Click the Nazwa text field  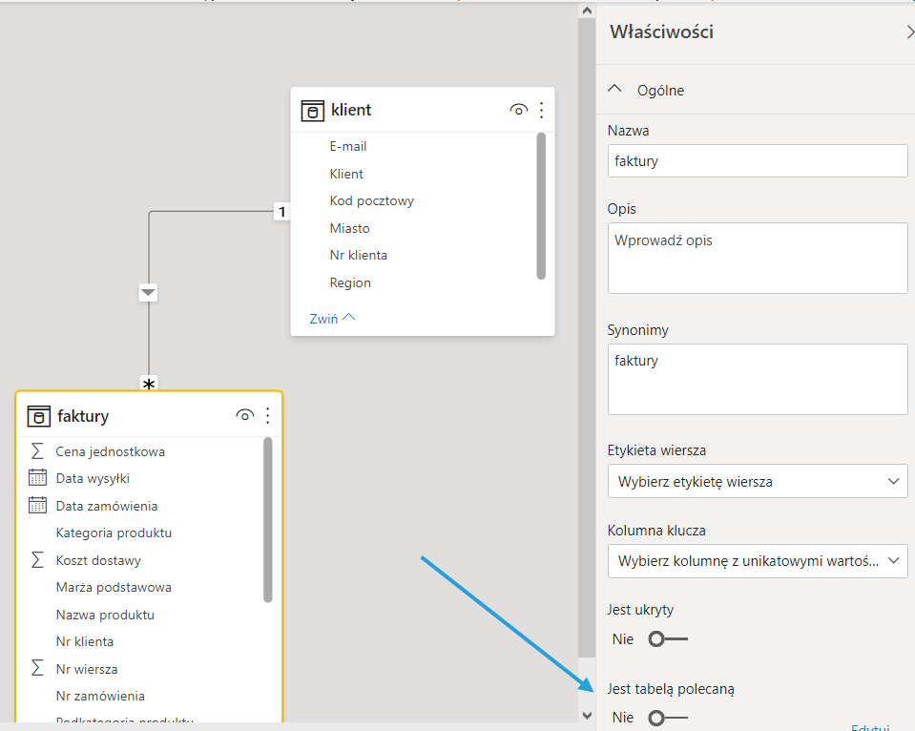[757, 161]
